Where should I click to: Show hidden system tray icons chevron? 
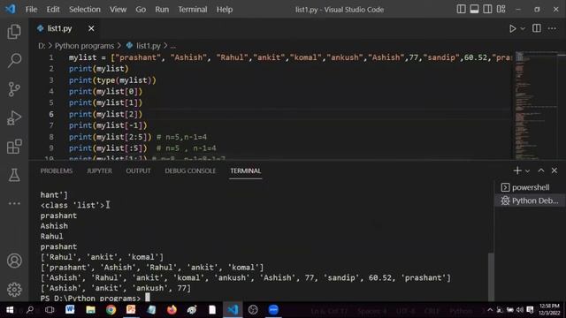[490, 310]
